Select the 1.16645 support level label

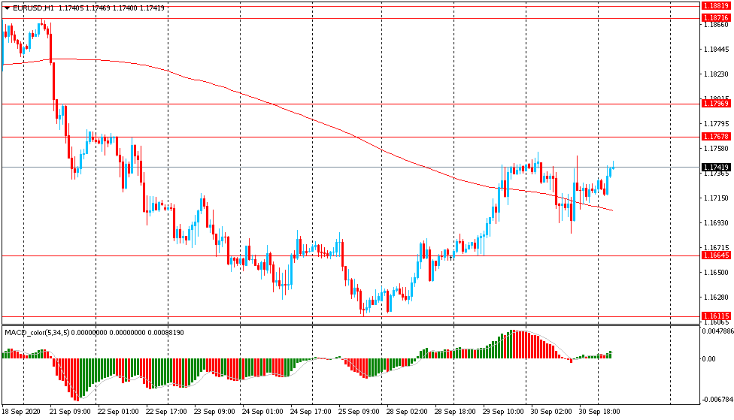pyautogui.click(x=716, y=255)
